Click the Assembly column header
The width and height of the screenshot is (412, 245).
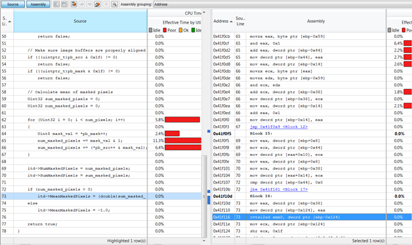(316, 21)
